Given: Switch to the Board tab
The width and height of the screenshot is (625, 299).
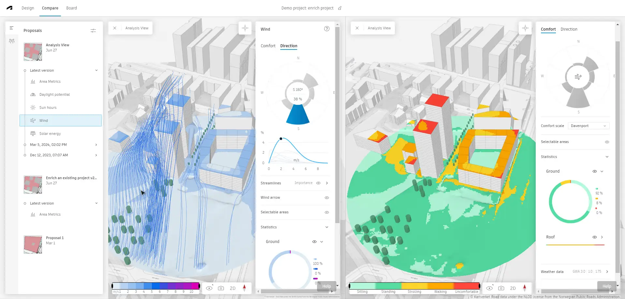Looking at the screenshot, I should [71, 8].
